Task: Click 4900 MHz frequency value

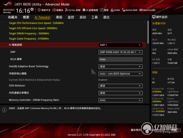Action: coord(157,33)
